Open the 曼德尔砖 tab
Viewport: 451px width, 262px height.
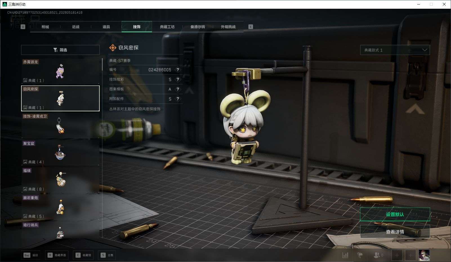click(x=198, y=27)
